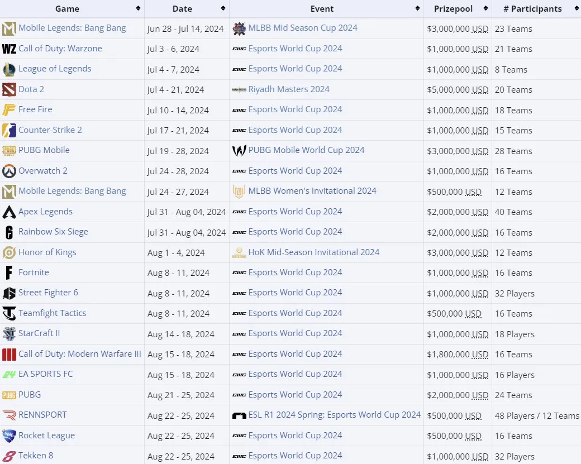Open MLBB Mid Season Cup 2024 link

pos(303,28)
